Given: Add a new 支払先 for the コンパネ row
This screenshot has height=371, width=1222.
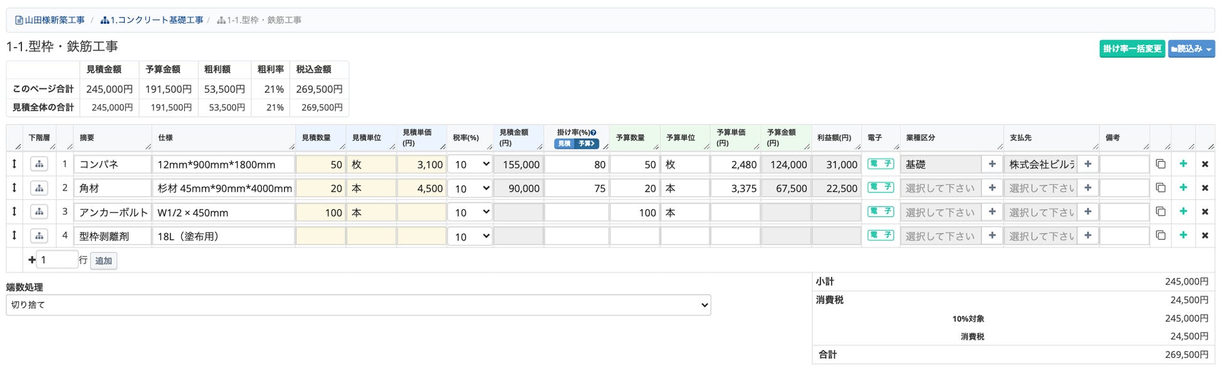Looking at the screenshot, I should [x=1088, y=164].
